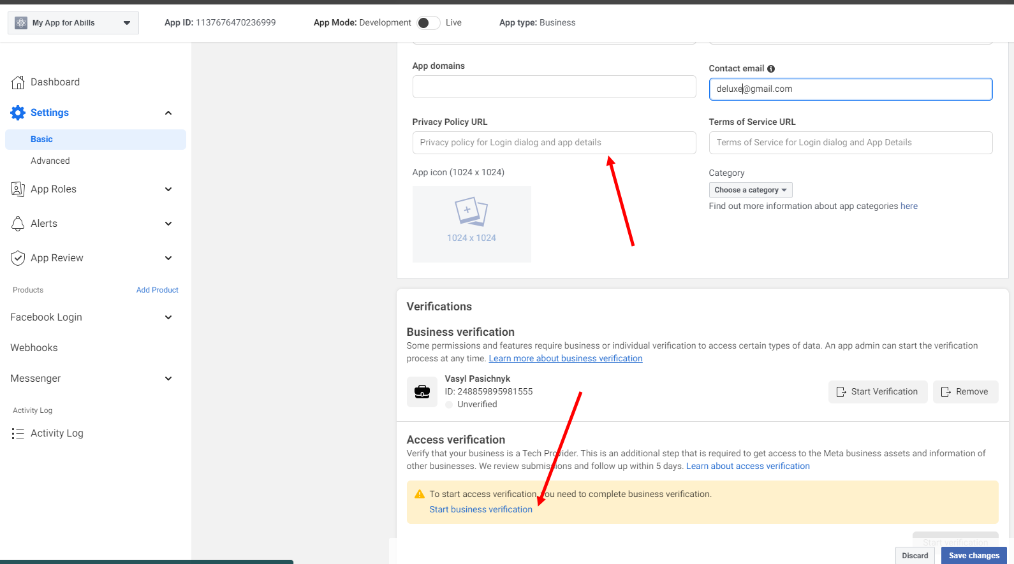Click the Activity Log list icon
The image size is (1014, 564).
[18, 433]
